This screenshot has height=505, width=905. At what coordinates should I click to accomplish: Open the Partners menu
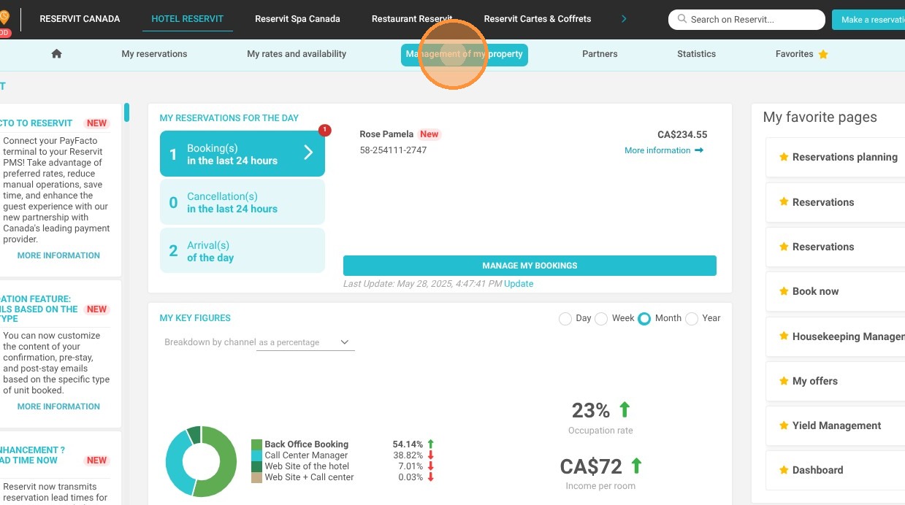click(x=600, y=54)
